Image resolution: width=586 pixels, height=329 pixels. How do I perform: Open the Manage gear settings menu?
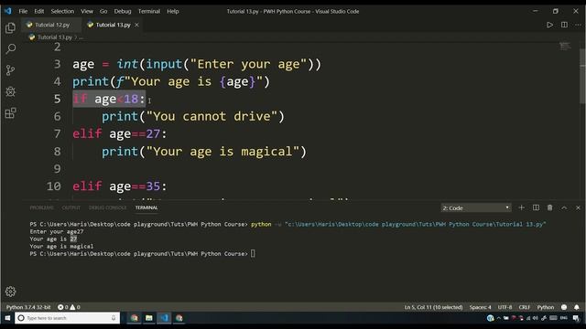tap(10, 292)
